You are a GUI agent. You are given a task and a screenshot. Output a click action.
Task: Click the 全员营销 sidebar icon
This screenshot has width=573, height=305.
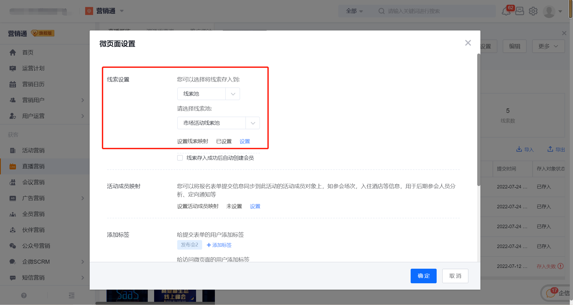13,214
